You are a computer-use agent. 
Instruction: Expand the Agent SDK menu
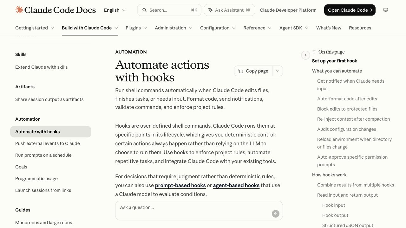pos(294,28)
